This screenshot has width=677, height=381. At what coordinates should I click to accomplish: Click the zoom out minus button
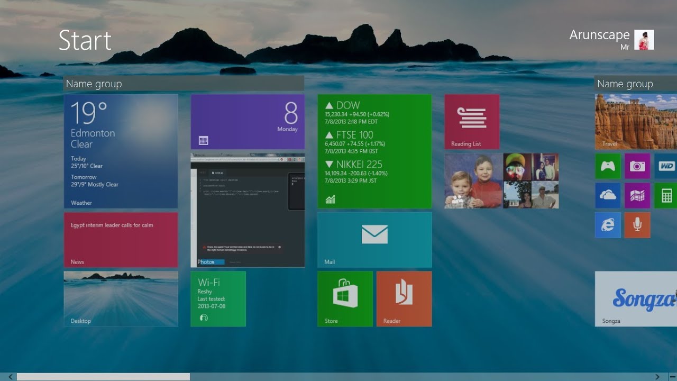(x=672, y=377)
